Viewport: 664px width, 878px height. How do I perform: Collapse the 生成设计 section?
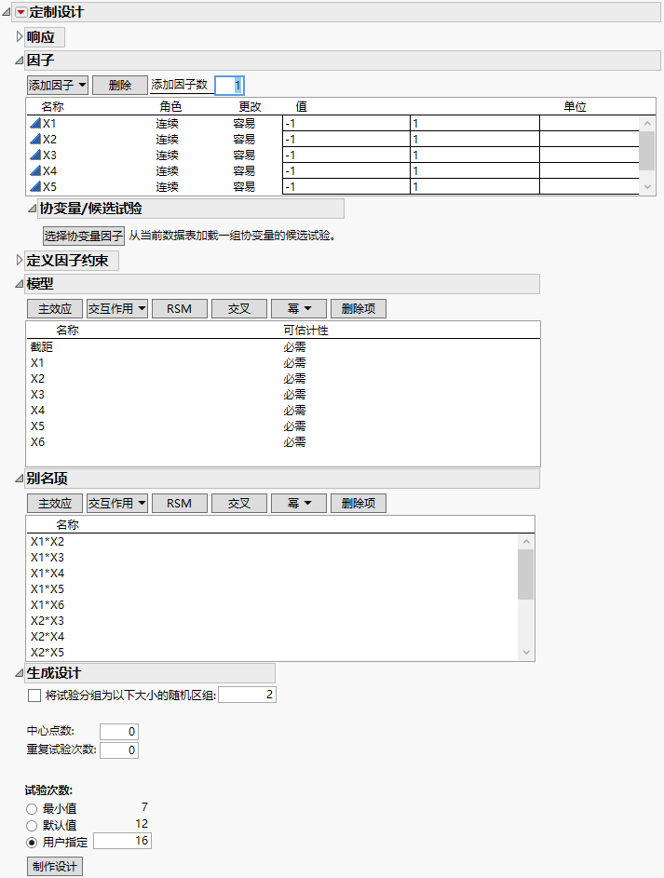[19, 673]
